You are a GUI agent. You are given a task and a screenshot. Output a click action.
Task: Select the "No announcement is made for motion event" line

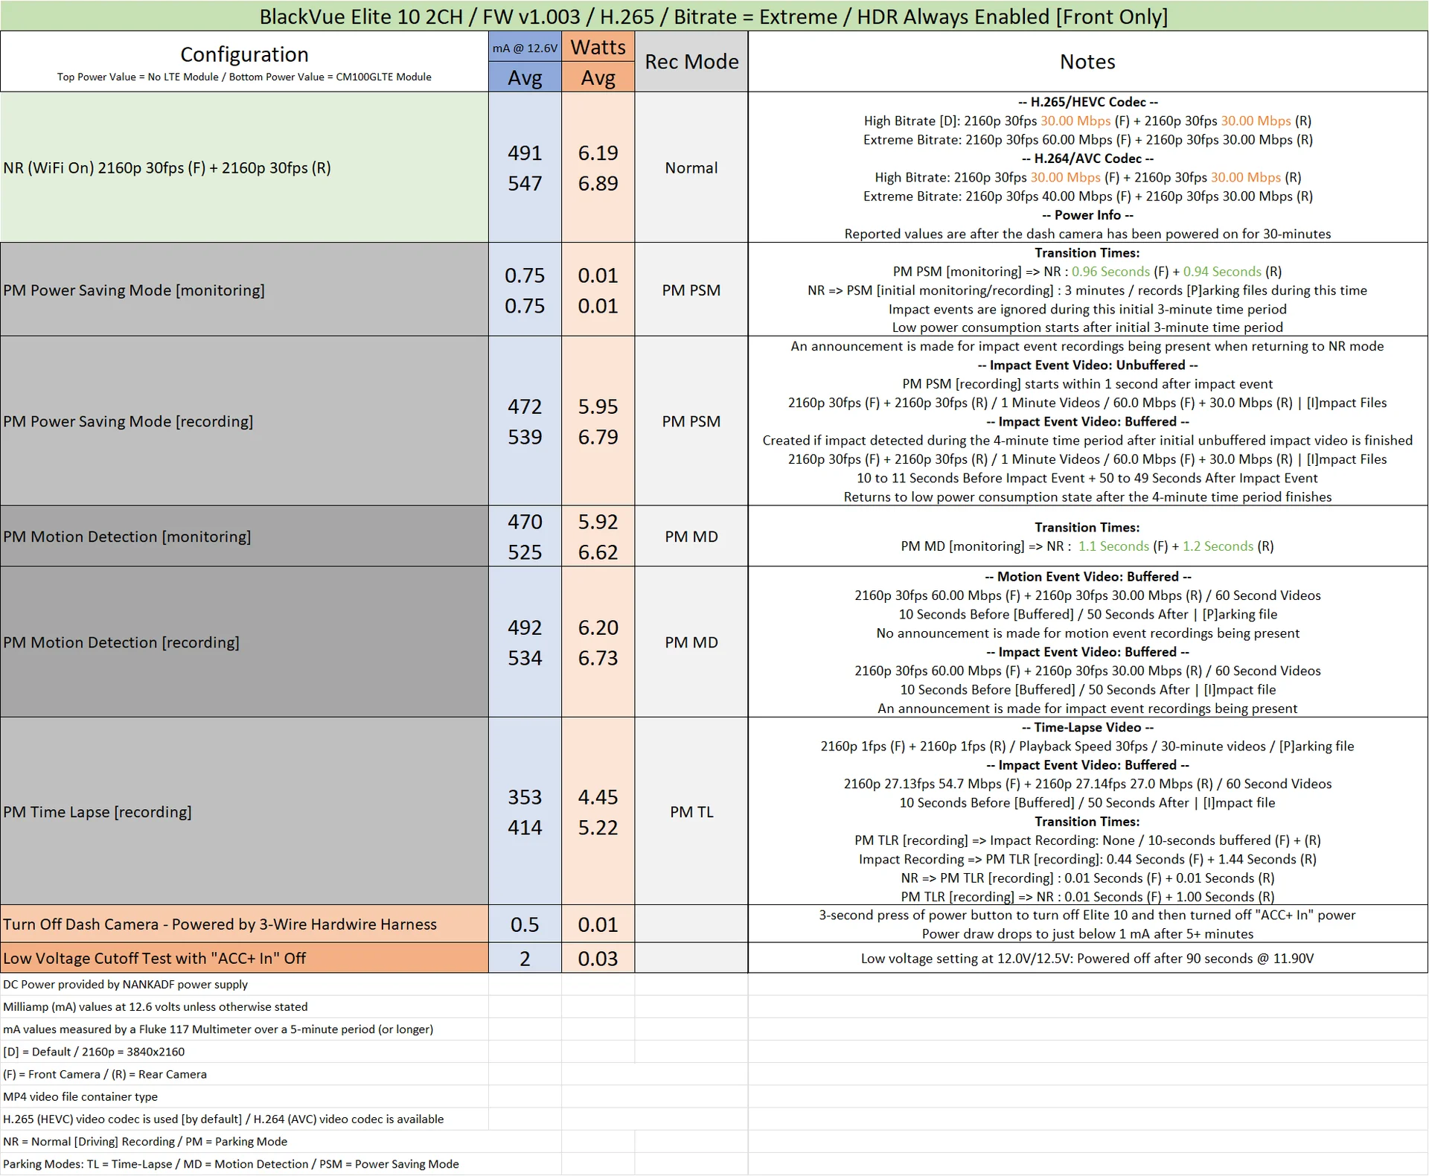tap(1087, 633)
